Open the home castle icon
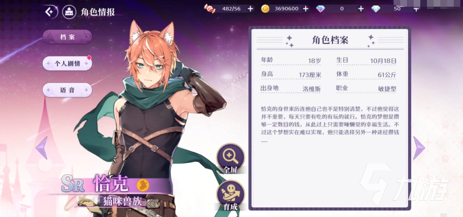 69,12
